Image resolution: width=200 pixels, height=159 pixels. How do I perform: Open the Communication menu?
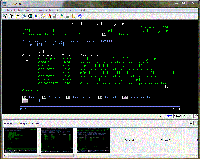click(x=43, y=10)
